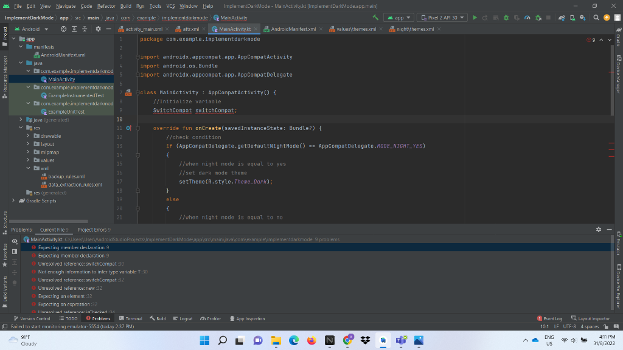Run the app on Pixel 2 emulator
623x350 pixels.
click(475, 18)
